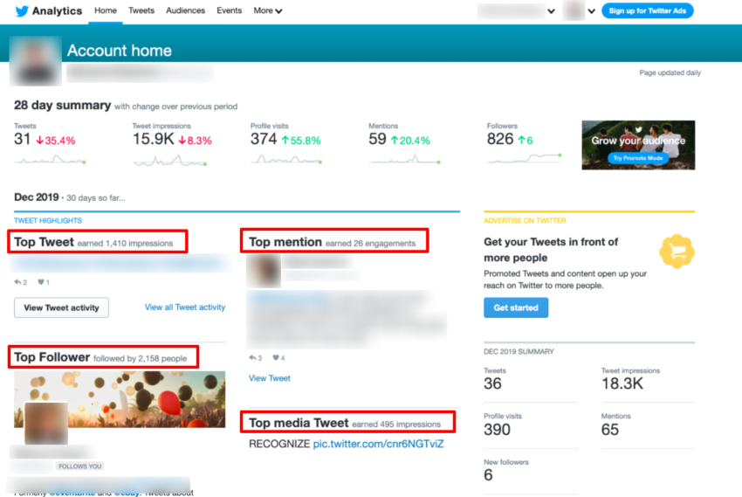Screen dimensions: 742x497
Task: Expand the dropdown arrow beside the avatar
Action: tap(592, 11)
